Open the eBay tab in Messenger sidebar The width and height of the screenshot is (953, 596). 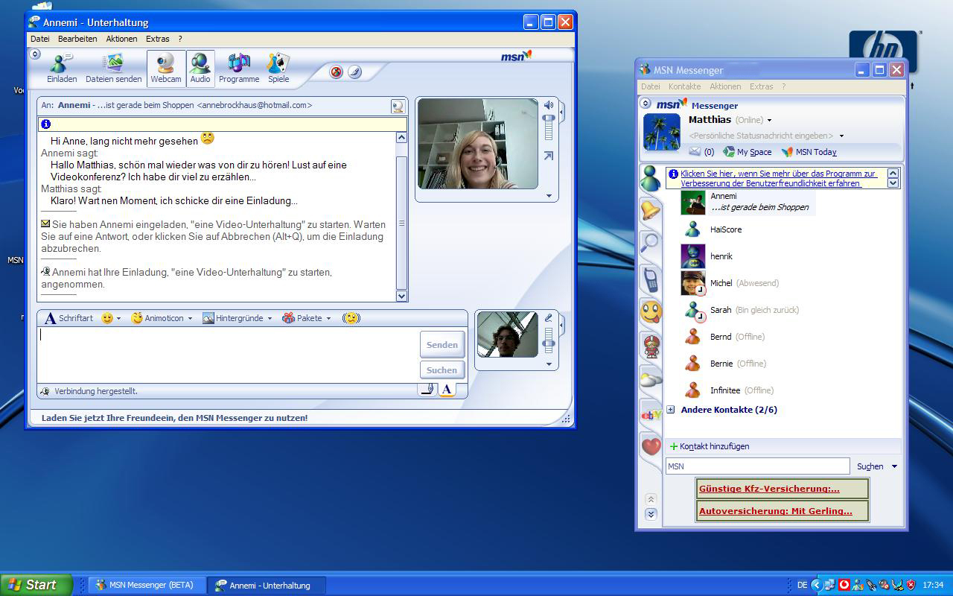coord(651,415)
